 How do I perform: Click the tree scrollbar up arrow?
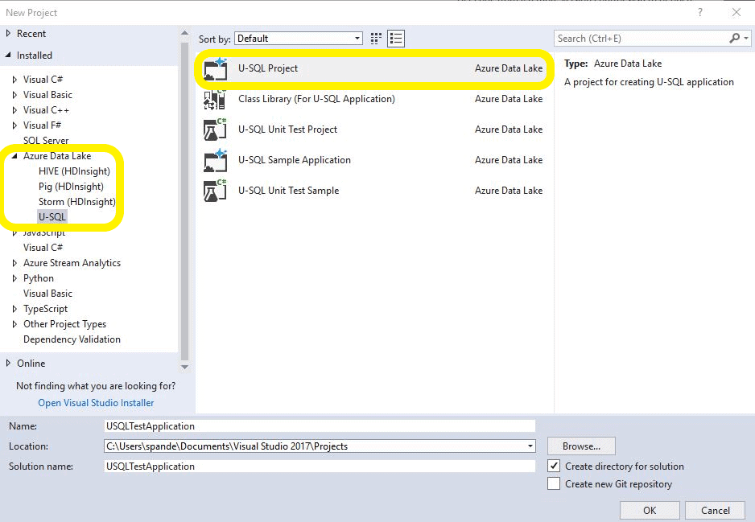click(184, 33)
